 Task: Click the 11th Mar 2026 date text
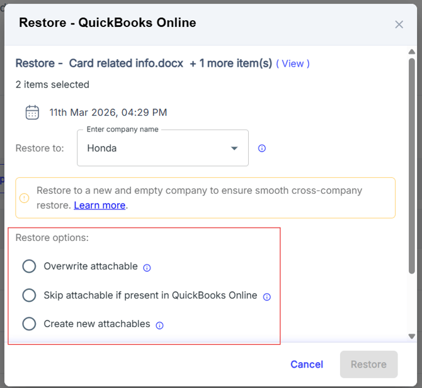pyautogui.click(x=108, y=113)
